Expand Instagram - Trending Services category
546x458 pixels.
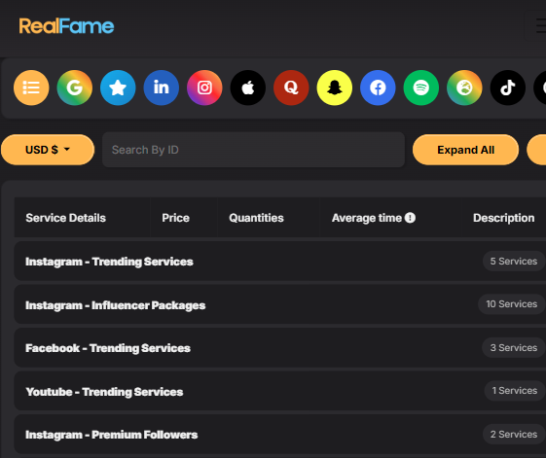coord(279,261)
